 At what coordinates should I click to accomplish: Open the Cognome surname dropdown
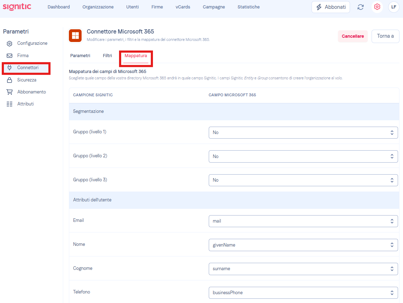point(303,269)
